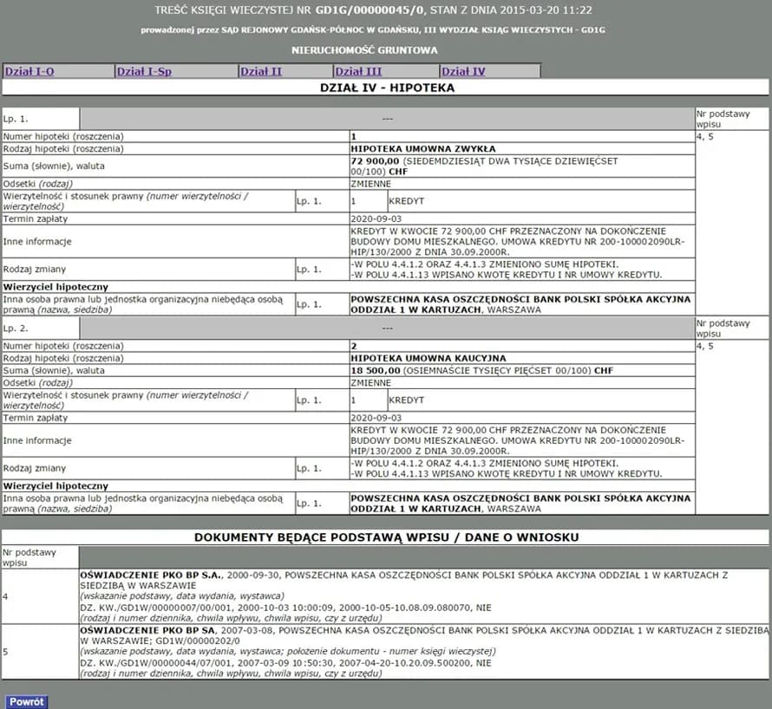This screenshot has height=709, width=772.
Task: Click the Lp. 2. entry header cell
Action: [40, 328]
